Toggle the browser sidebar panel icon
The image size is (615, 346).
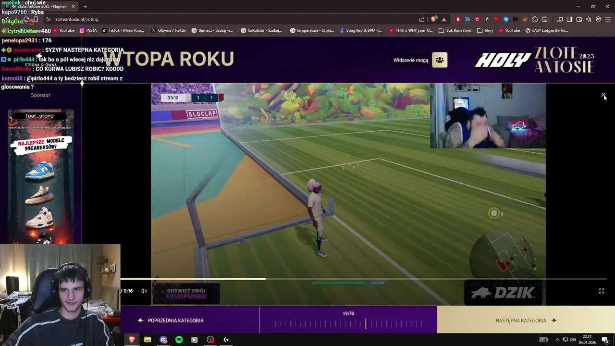tap(569, 19)
